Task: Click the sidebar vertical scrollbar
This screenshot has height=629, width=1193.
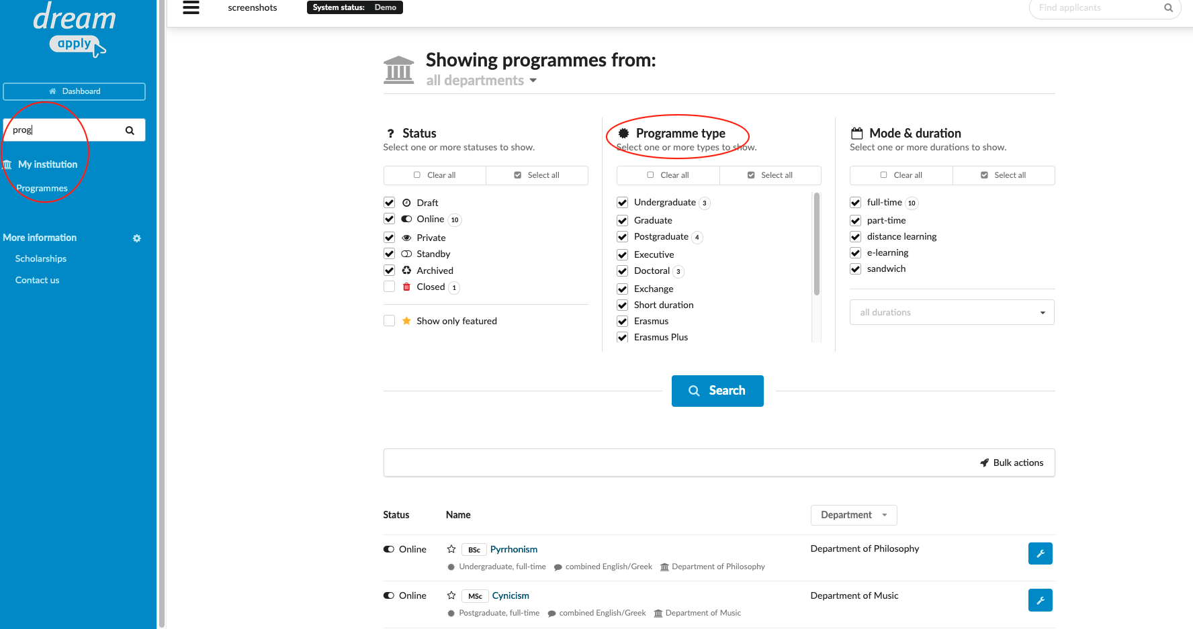Action: tap(161, 314)
